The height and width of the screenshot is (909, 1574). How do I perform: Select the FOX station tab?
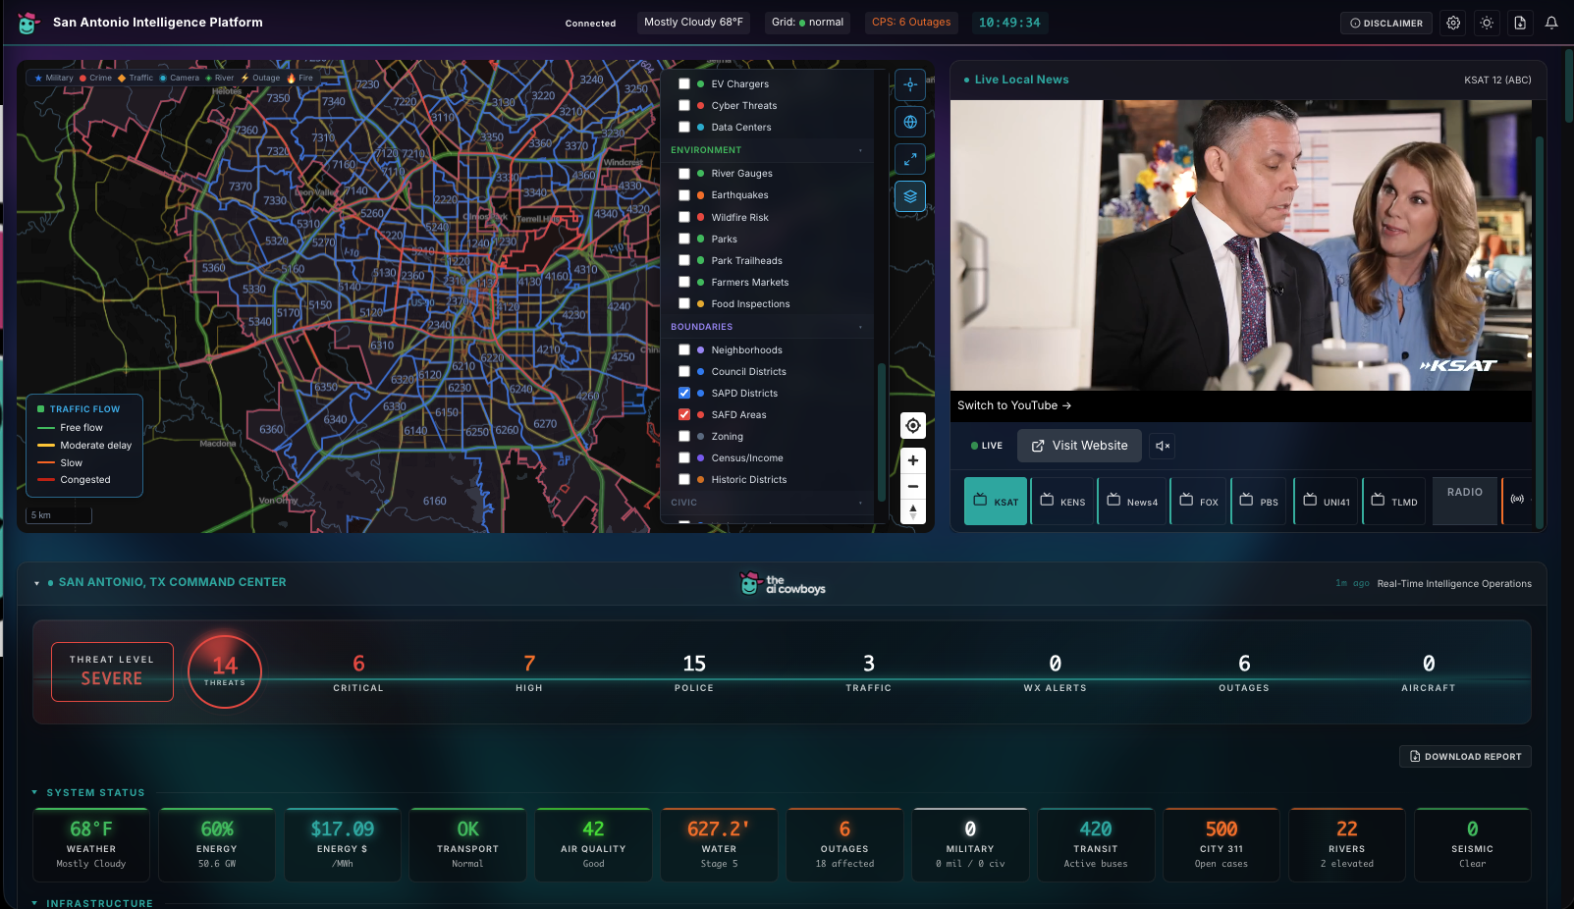tap(1199, 501)
